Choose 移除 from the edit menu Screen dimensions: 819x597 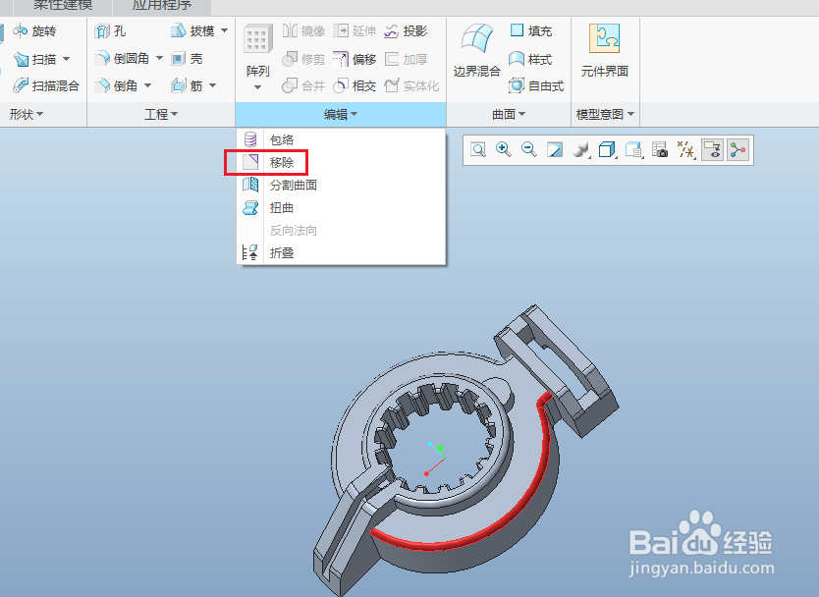pos(341,162)
